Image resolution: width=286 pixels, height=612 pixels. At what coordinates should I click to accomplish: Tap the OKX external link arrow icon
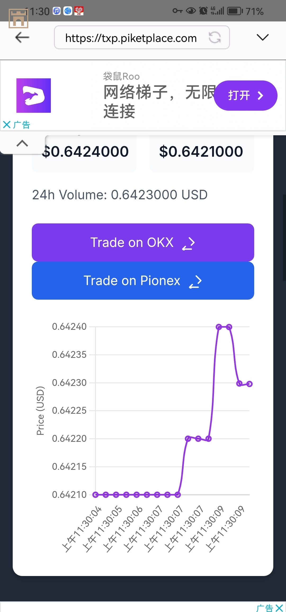189,244
